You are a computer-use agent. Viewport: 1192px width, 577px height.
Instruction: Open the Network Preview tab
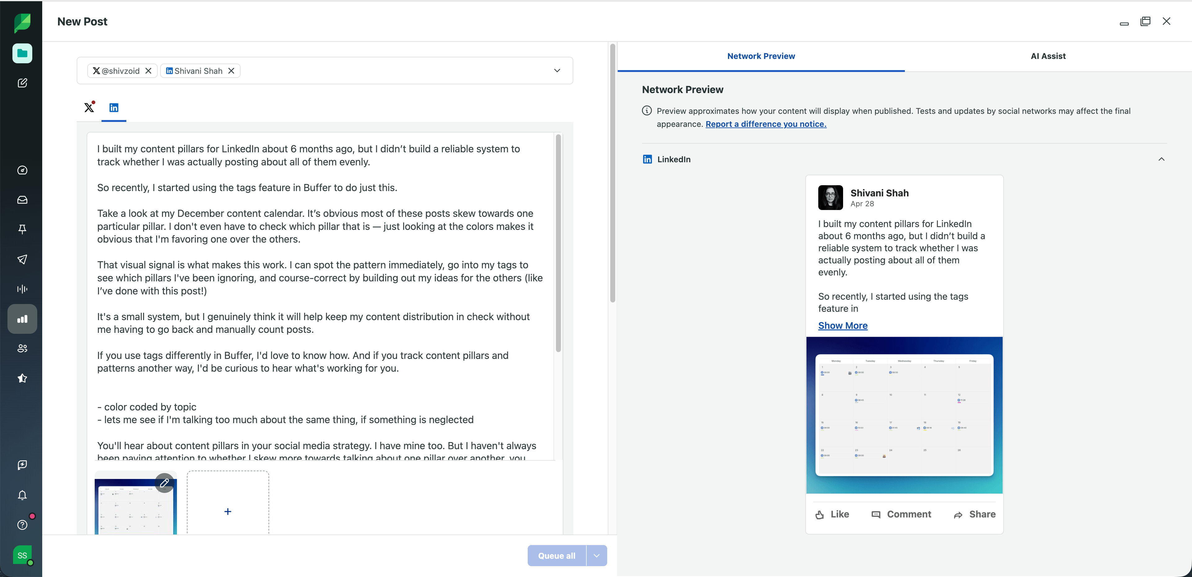click(x=761, y=56)
